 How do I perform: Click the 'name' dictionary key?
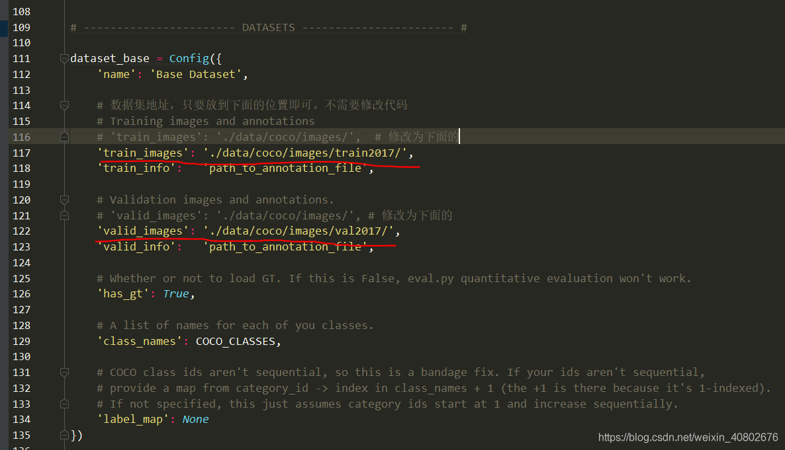click(116, 75)
